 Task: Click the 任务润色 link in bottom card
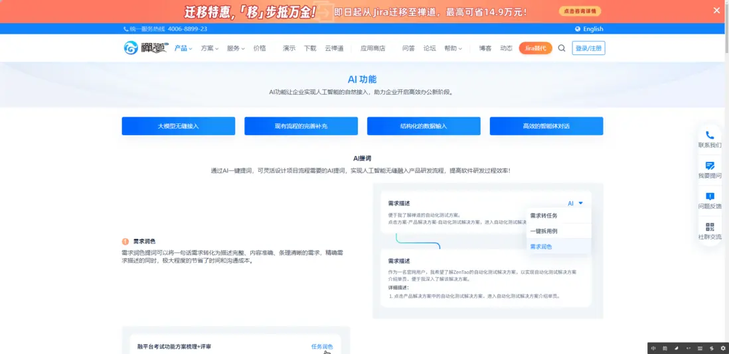pyautogui.click(x=322, y=347)
